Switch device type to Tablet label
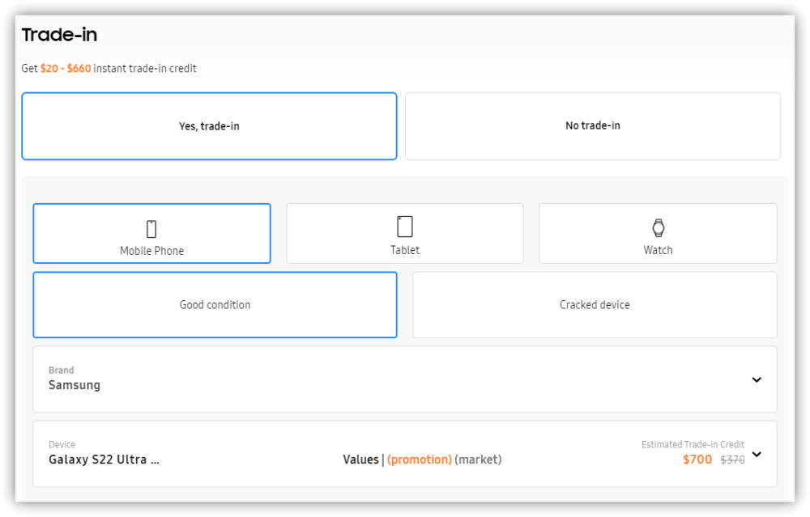Screen dimensions: 810x517 point(405,250)
